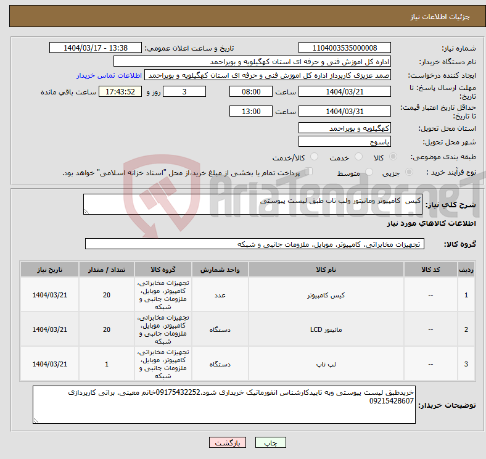Viewport: 486px width, 459px height.
Task: Select the کالا radio button
Action: pos(393,157)
